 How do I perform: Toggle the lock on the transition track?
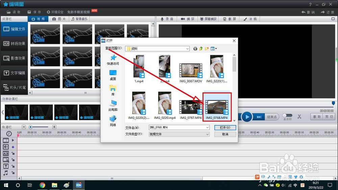coord(13,153)
